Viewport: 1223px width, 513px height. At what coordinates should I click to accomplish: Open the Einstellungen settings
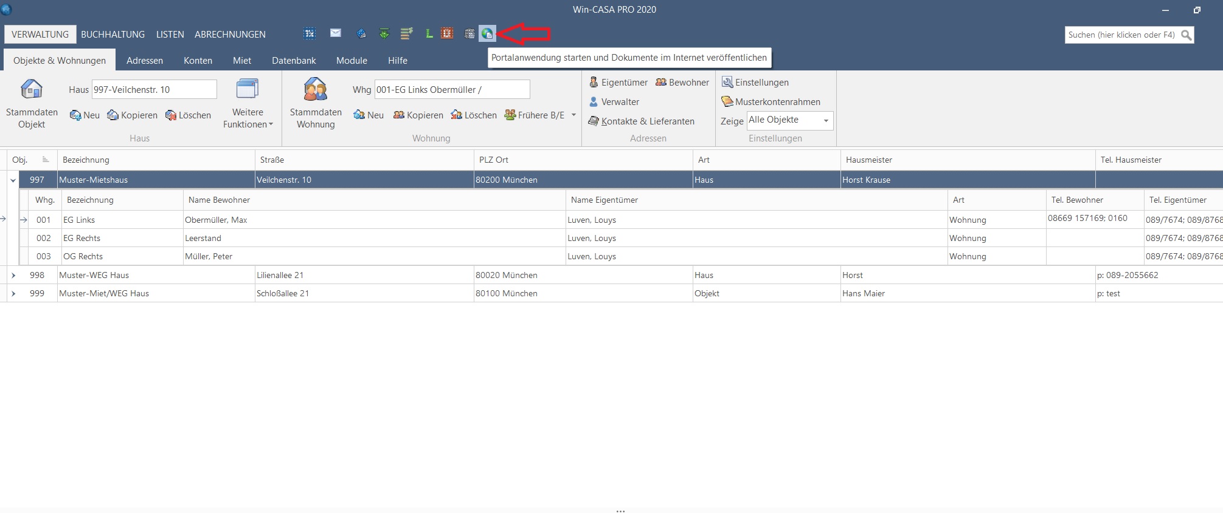click(x=755, y=83)
